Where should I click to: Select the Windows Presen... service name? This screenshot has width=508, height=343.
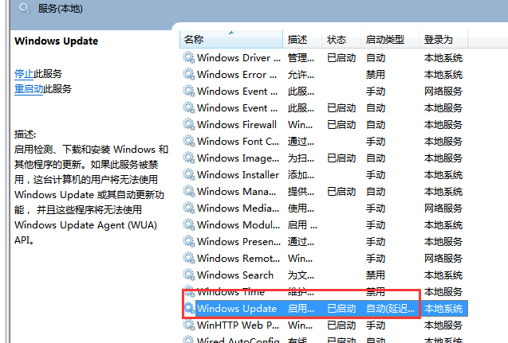coord(238,241)
